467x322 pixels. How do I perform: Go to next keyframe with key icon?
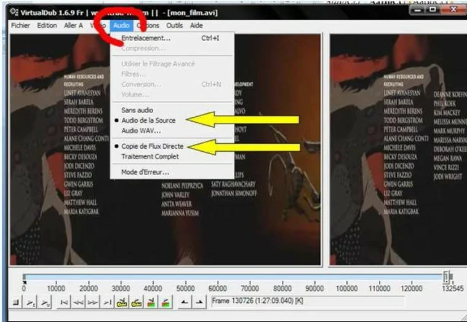[137, 302]
